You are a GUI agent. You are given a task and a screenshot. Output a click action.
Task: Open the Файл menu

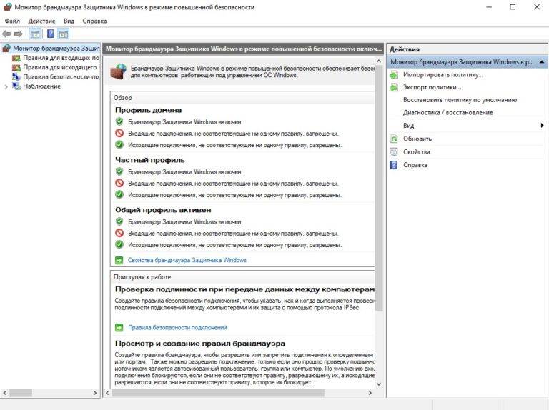(x=12, y=21)
